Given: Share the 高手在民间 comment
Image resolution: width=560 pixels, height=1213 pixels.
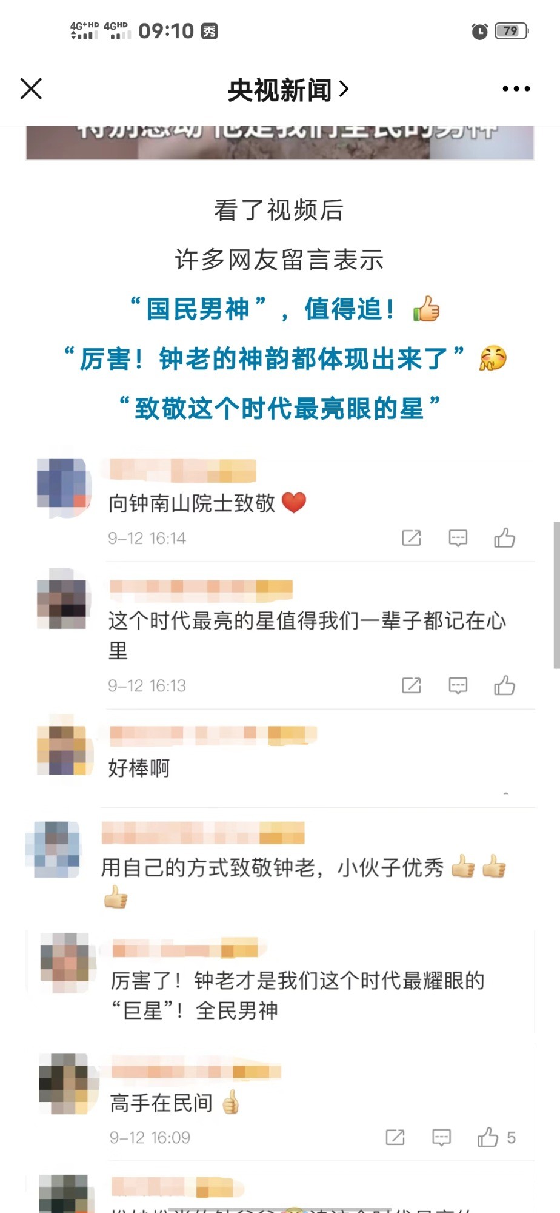Looking at the screenshot, I should [x=395, y=1137].
